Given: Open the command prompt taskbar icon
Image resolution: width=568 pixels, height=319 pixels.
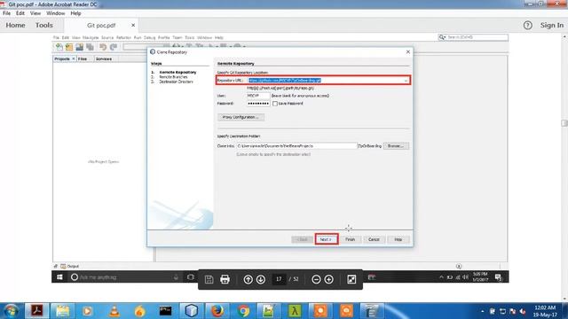Looking at the screenshot, I should [166, 311].
